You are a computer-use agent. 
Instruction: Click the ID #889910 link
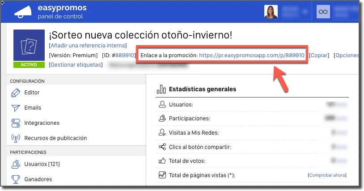point(125,55)
